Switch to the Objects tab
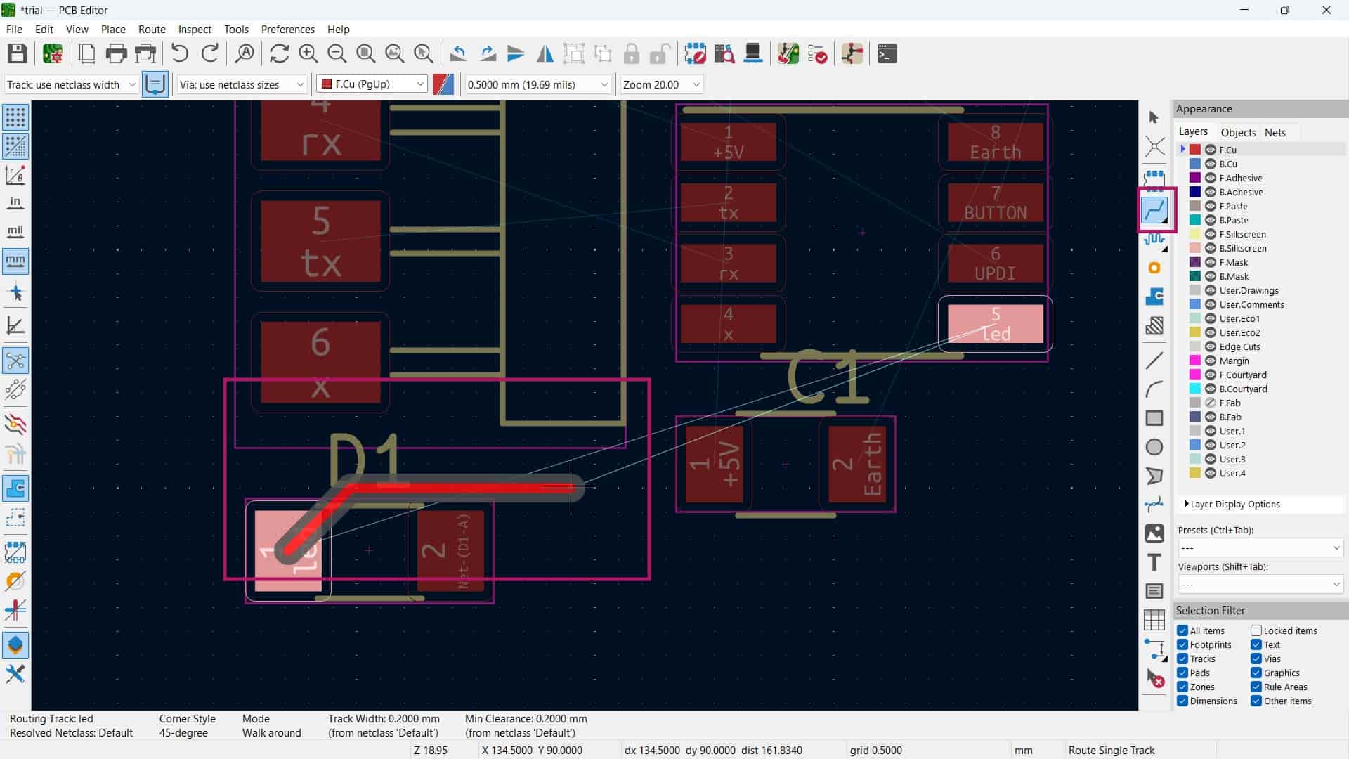 [1238, 132]
